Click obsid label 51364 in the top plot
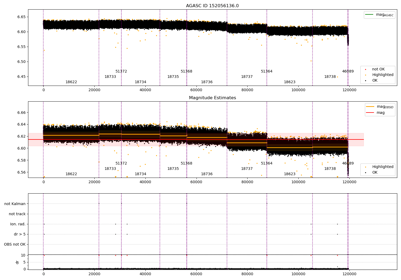Screen dimensions: 401x280 pos(267,71)
